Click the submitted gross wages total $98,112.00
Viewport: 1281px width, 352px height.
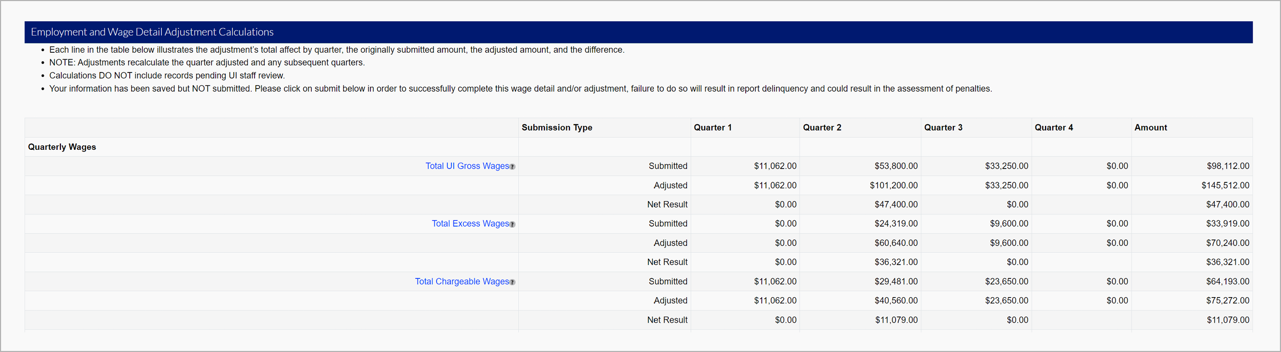pyautogui.click(x=1228, y=166)
